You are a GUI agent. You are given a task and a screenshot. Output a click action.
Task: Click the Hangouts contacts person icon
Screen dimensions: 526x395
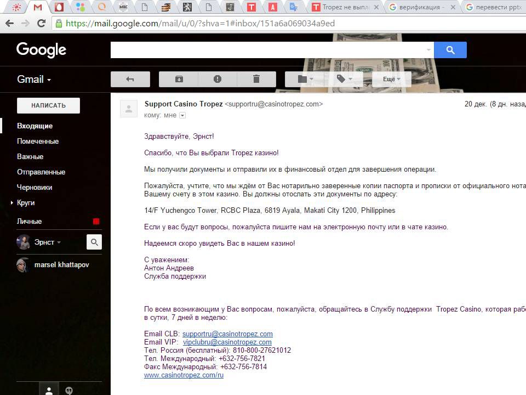pos(49,390)
